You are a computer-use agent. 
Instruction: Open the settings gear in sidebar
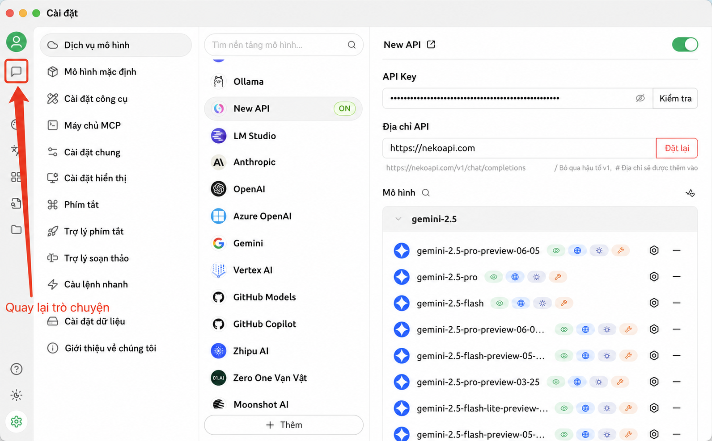(x=17, y=421)
